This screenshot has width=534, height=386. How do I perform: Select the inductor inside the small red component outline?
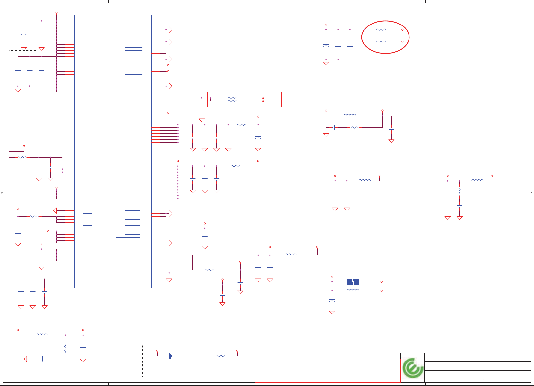[42, 334]
